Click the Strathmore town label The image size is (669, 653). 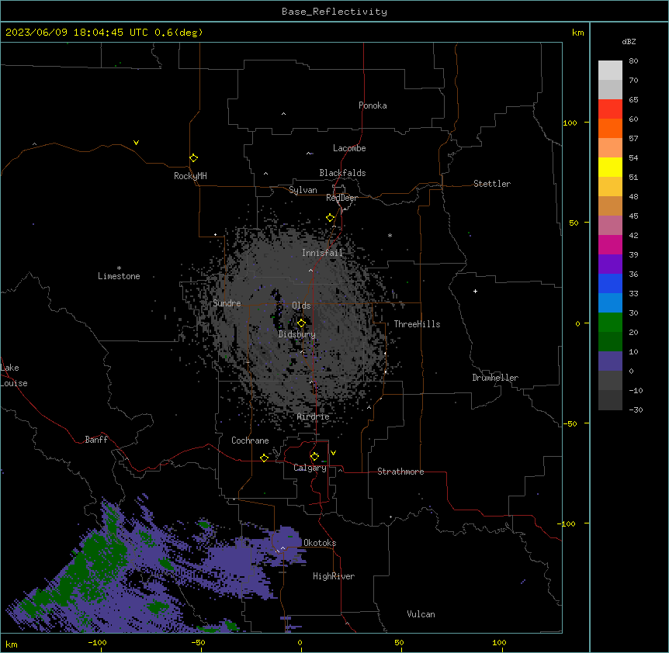point(400,472)
